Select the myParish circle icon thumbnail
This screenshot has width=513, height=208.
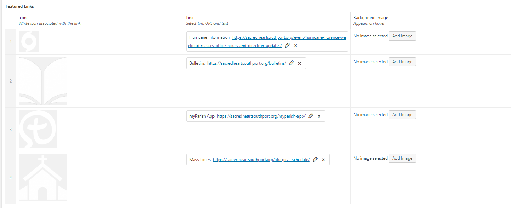click(38, 129)
